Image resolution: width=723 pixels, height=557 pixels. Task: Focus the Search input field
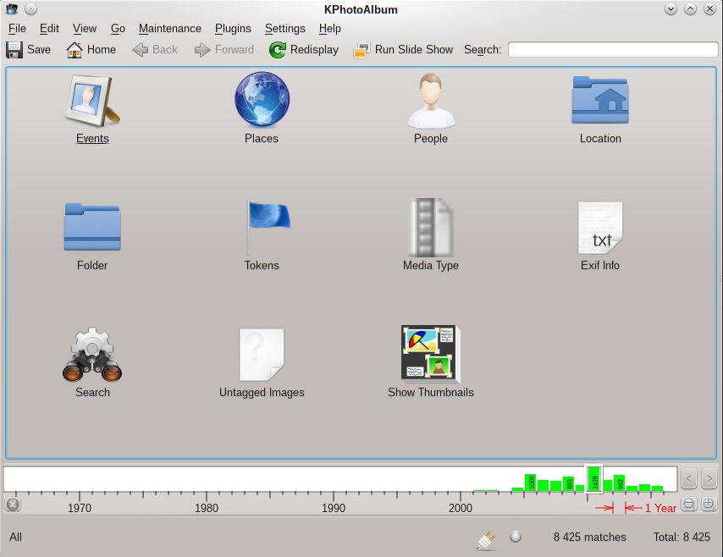pyautogui.click(x=613, y=49)
